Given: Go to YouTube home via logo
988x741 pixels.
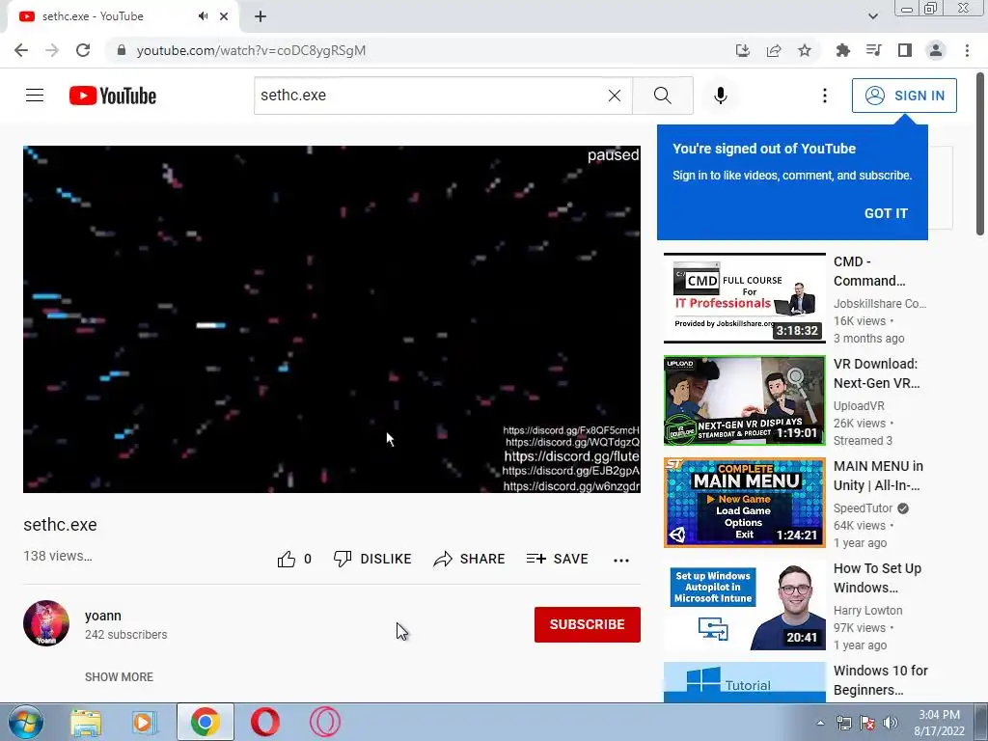Looking at the screenshot, I should point(113,96).
